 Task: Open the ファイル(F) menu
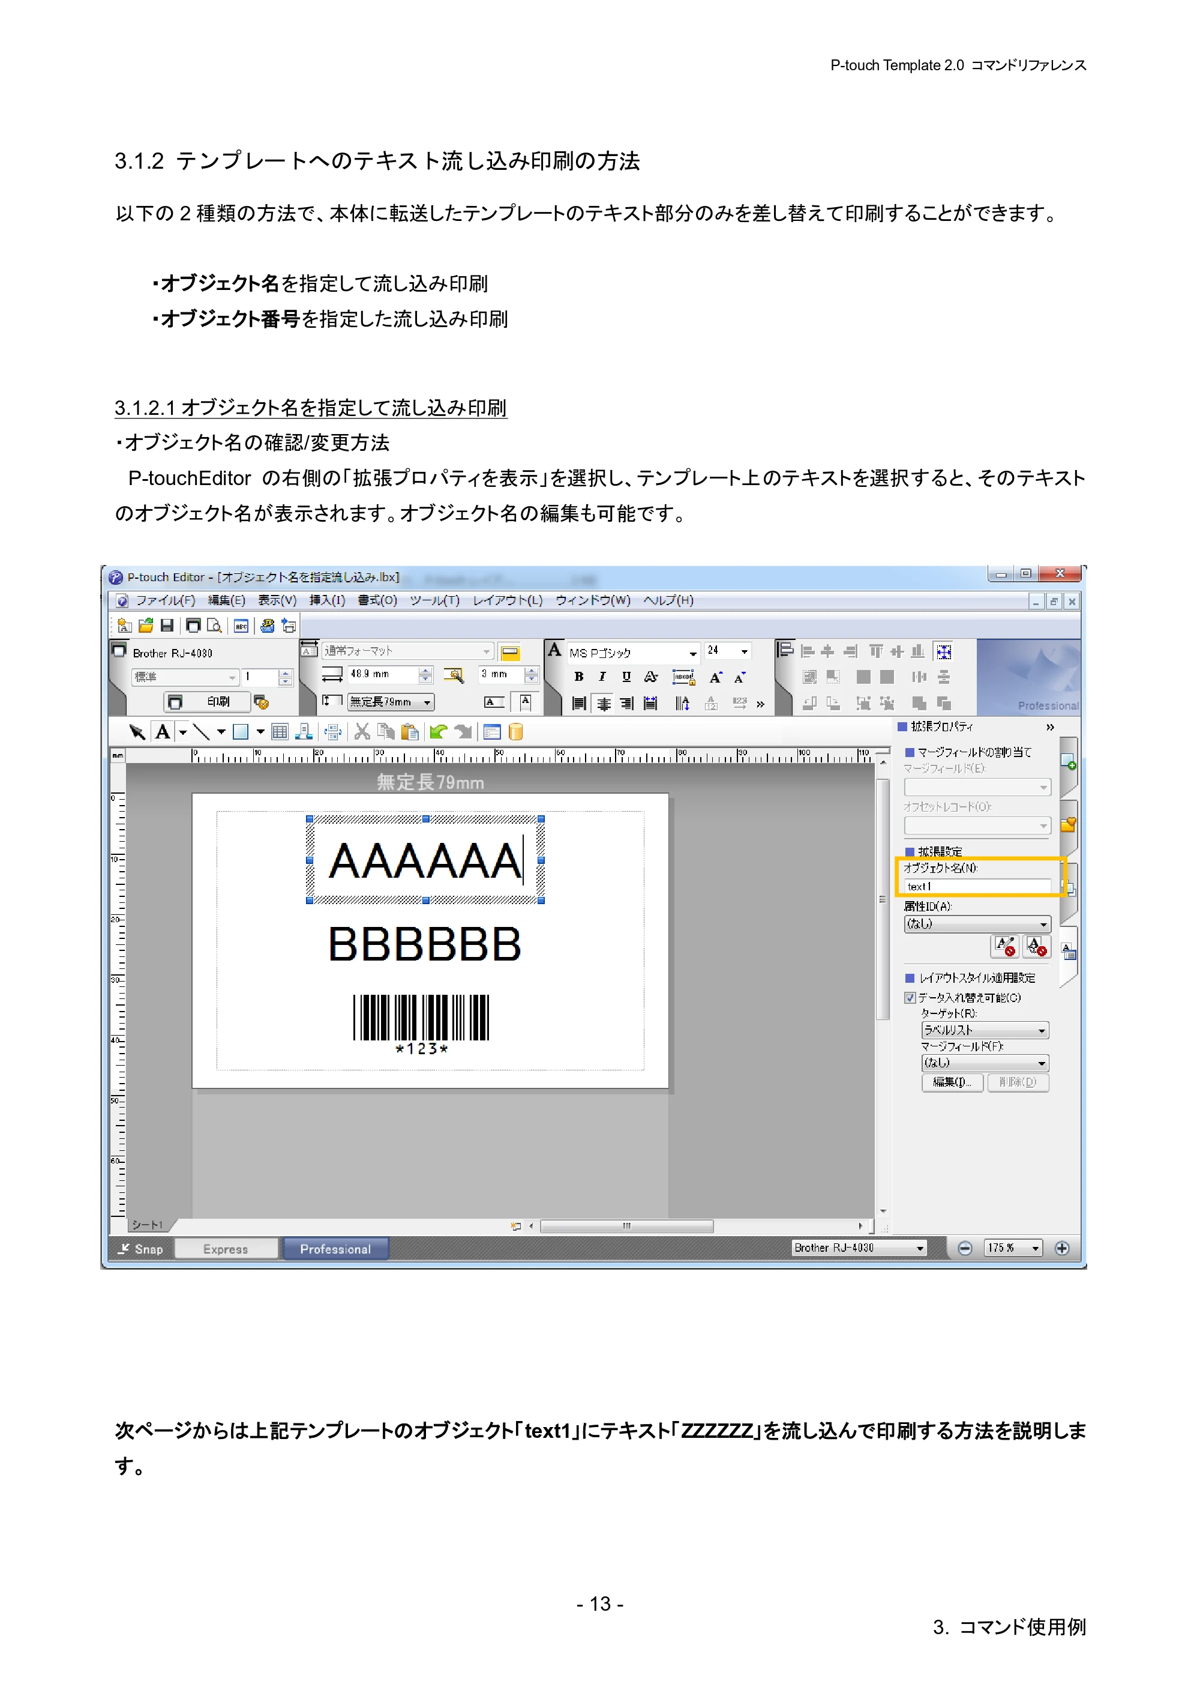click(165, 600)
